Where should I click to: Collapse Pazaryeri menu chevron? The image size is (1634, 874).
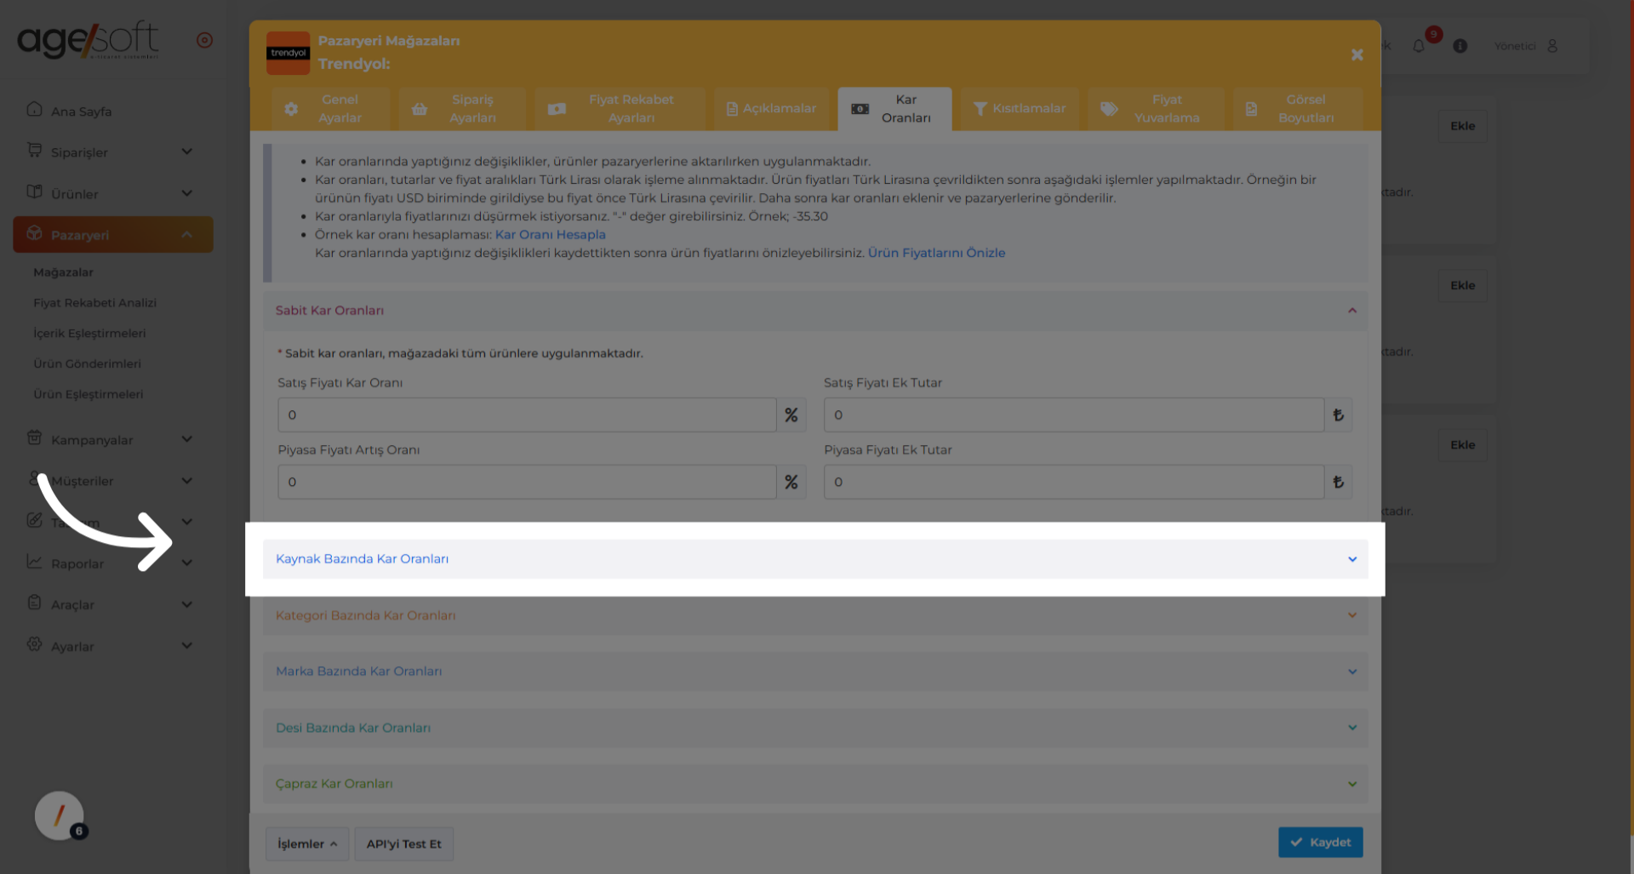pos(187,234)
